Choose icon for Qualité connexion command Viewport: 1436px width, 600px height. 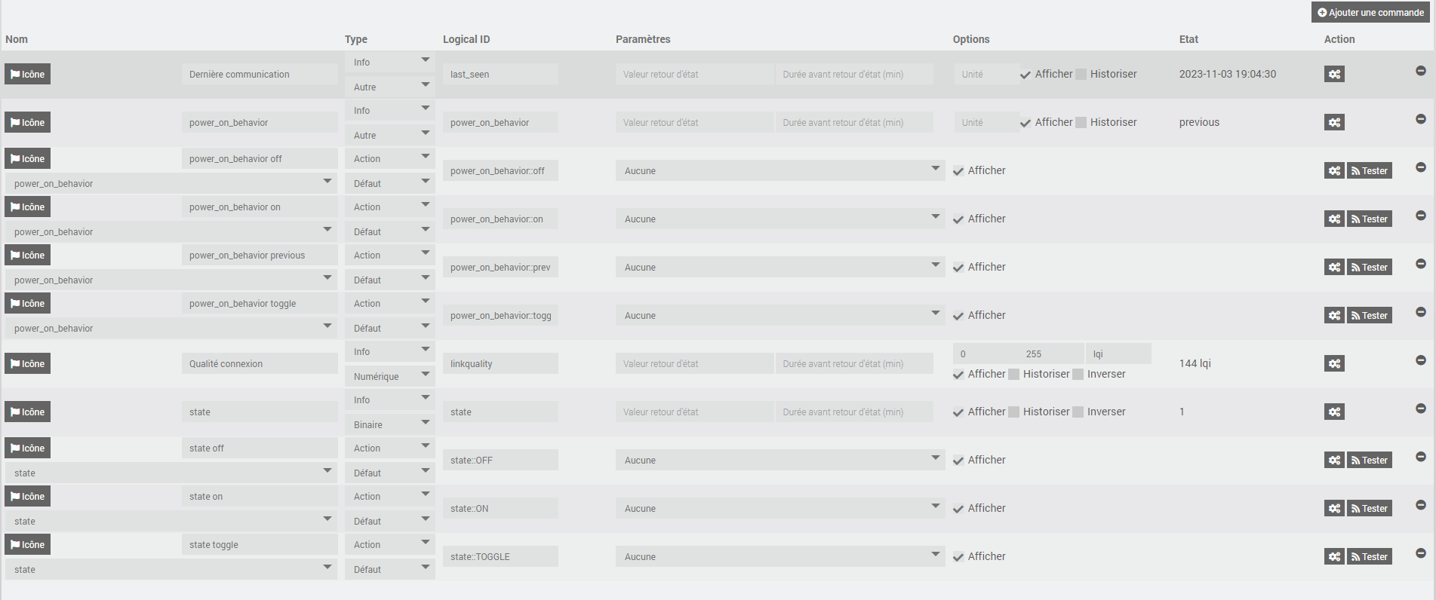click(x=27, y=363)
